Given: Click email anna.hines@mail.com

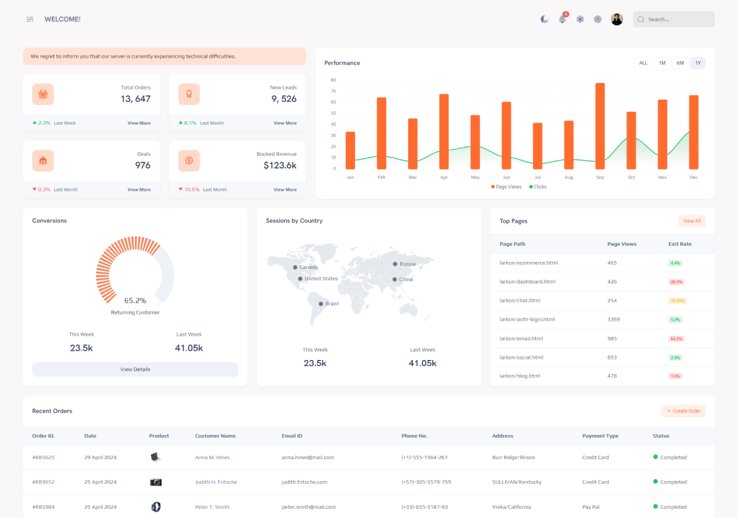Looking at the screenshot, I should point(308,457).
